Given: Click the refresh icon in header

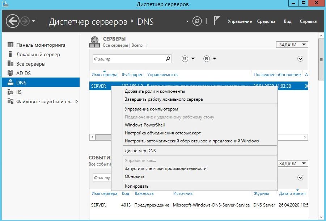Looking at the screenshot, I should coord(197,21).
